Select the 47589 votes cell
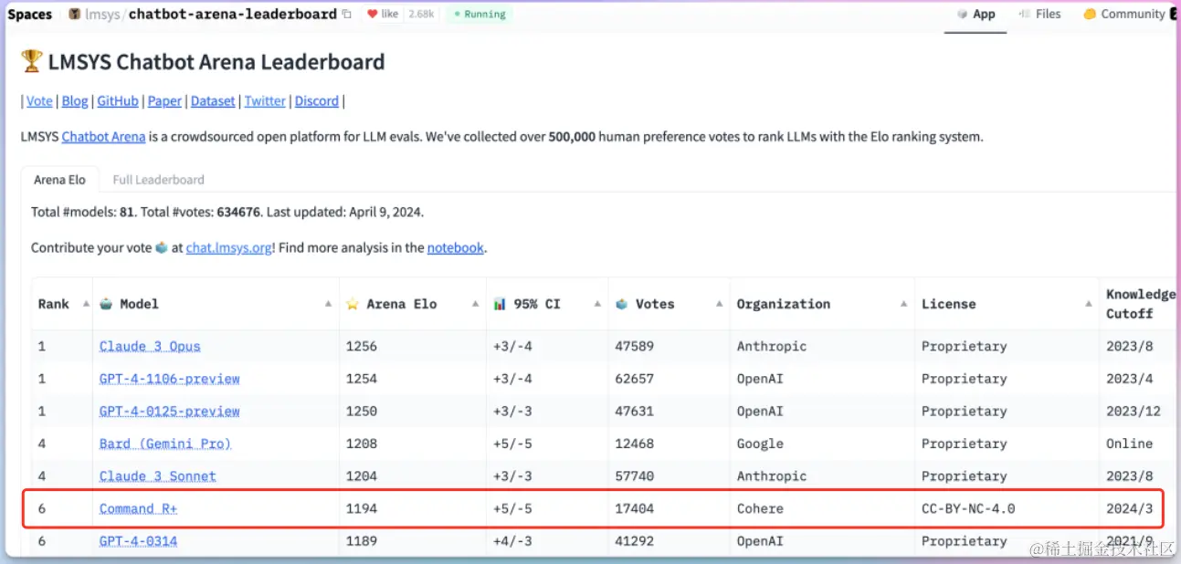 670,346
